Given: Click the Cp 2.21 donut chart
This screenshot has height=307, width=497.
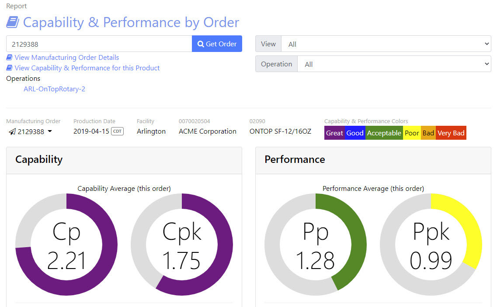Looking at the screenshot, I should click(x=66, y=245).
